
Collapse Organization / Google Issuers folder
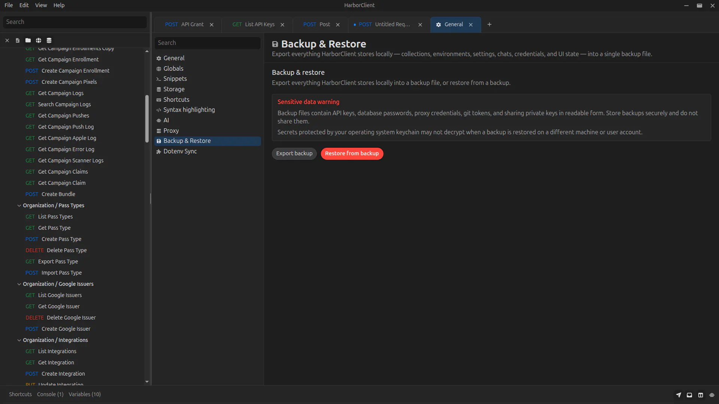pyautogui.click(x=19, y=284)
